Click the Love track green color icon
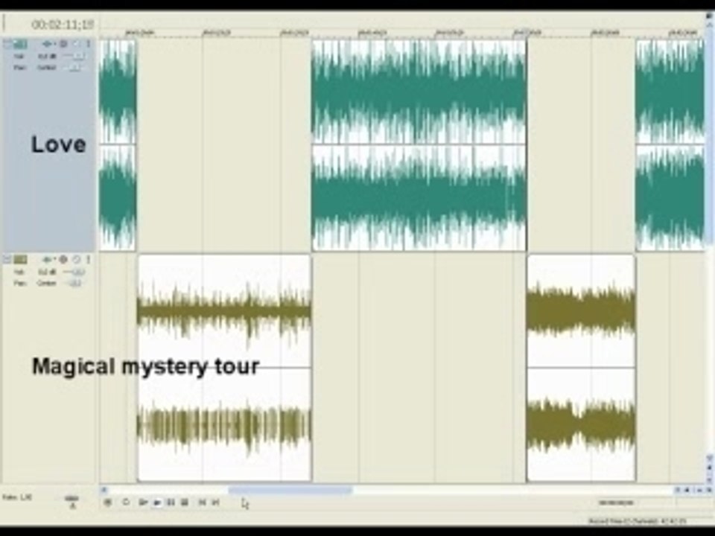The image size is (715, 536). 20,44
